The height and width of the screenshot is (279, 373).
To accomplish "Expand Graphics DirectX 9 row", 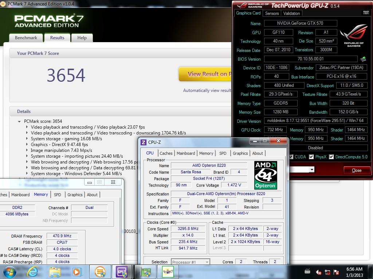I will pyautogui.click(x=27, y=145).
